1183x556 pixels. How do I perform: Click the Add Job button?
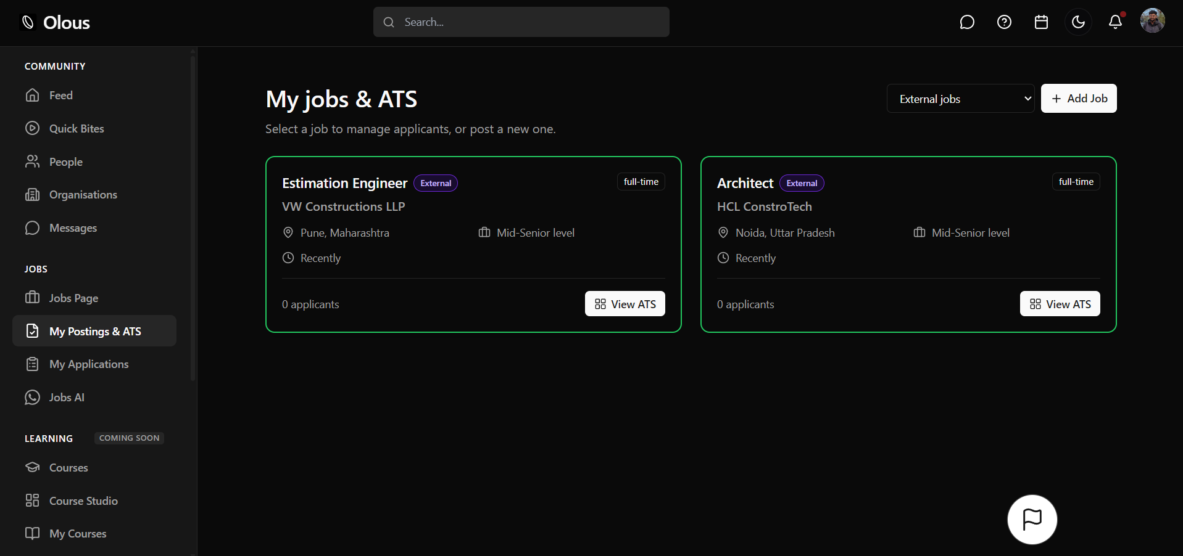pos(1079,99)
